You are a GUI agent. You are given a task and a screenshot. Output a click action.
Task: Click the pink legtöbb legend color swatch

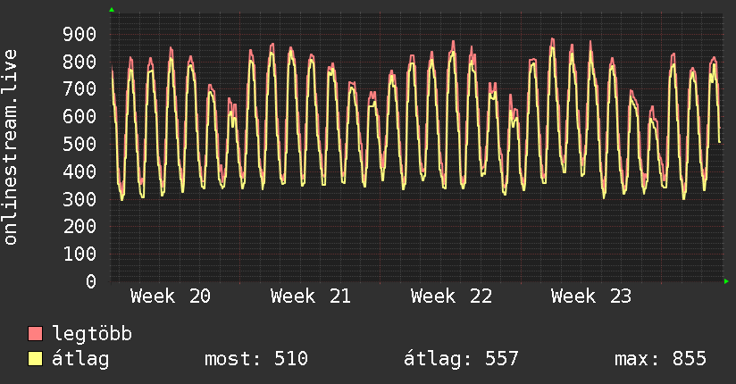[x=35, y=334]
